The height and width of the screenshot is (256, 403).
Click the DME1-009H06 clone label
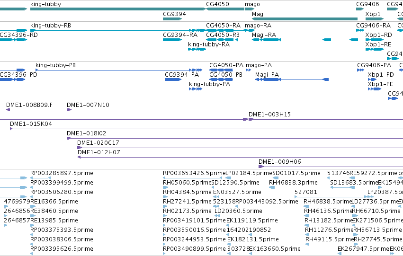[x=279, y=162]
